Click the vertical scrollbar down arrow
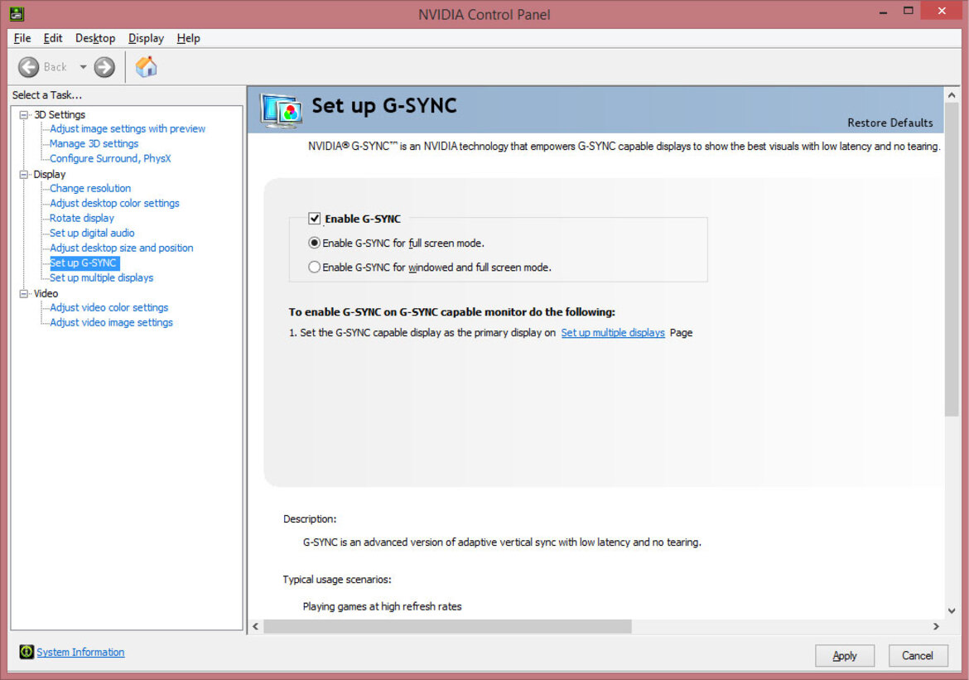Image resolution: width=969 pixels, height=680 pixels. [x=952, y=610]
